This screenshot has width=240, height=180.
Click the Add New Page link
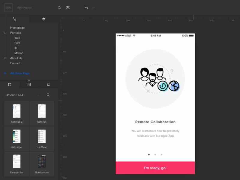(20, 73)
